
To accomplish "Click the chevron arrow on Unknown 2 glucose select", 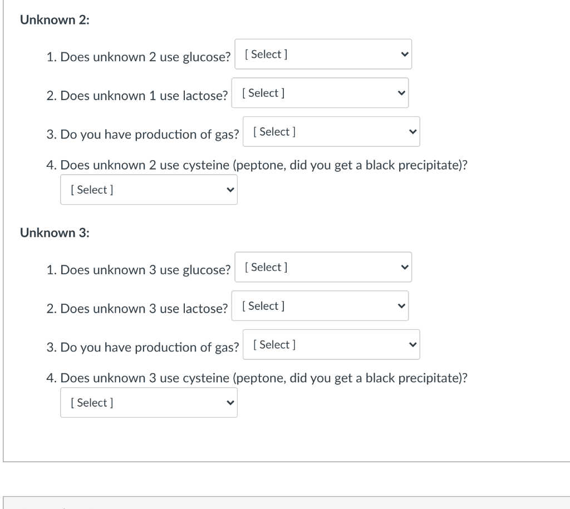I will 404,55.
